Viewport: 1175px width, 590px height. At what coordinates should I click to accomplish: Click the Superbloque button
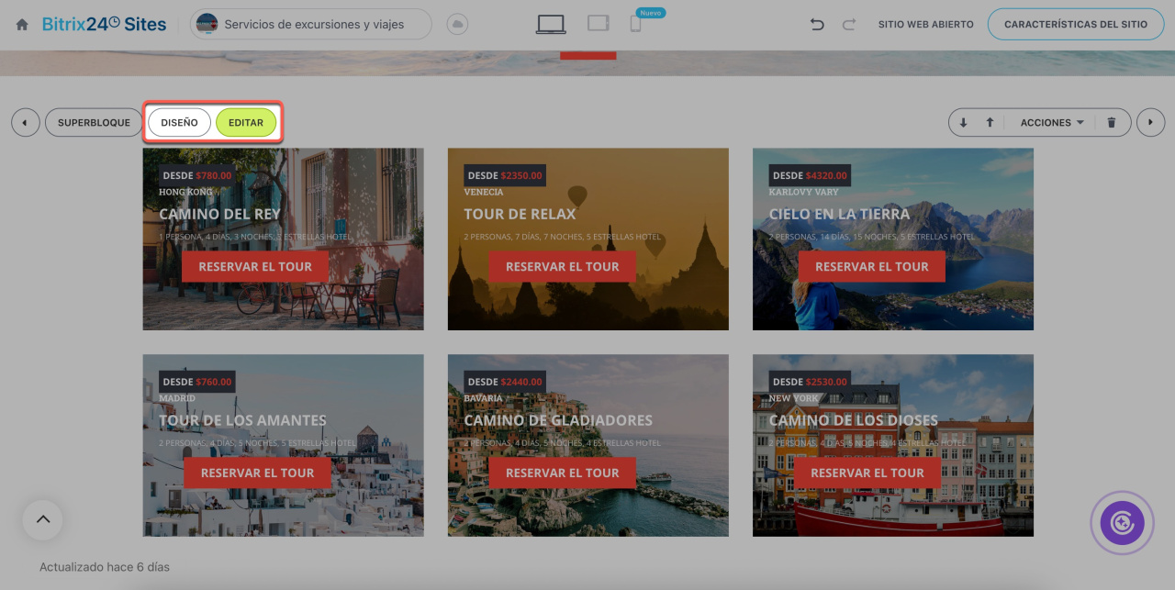click(x=94, y=123)
